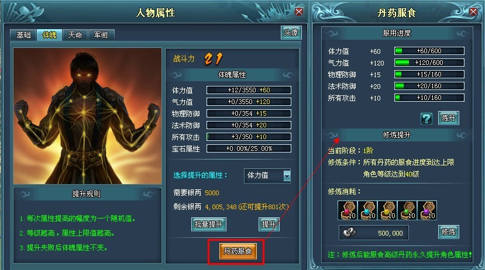Switch to the 天命 tab
The width and height of the screenshot is (485, 270).
point(75,35)
